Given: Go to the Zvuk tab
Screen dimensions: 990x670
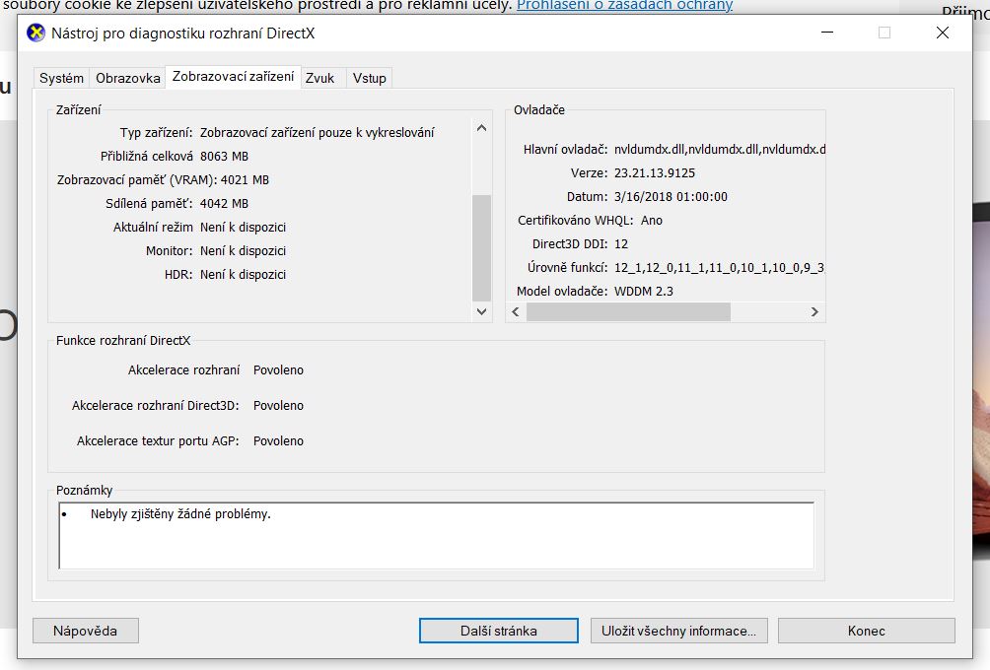Looking at the screenshot, I should 320,78.
